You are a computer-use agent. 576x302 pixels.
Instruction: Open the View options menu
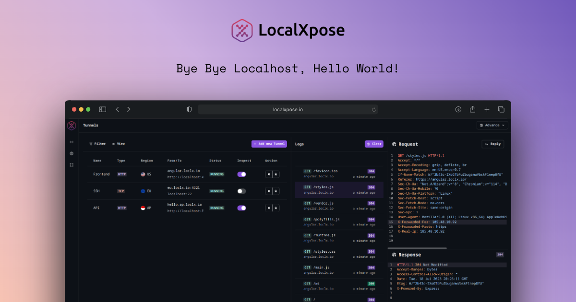click(118, 144)
